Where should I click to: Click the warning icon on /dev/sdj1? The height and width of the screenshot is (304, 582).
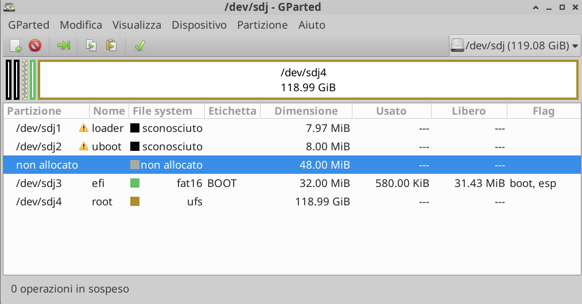coord(84,128)
